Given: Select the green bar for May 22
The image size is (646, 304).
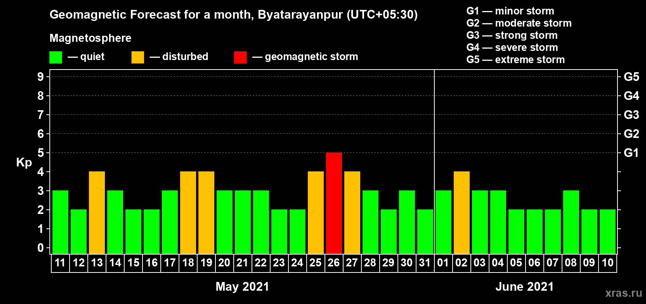Looking at the screenshot, I should pyautogui.click(x=261, y=222).
